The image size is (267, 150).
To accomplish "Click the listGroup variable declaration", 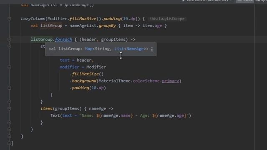I will [51, 26].
